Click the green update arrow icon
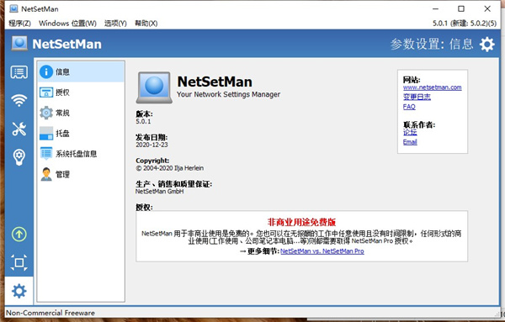The width and height of the screenshot is (505, 322). click(x=19, y=234)
